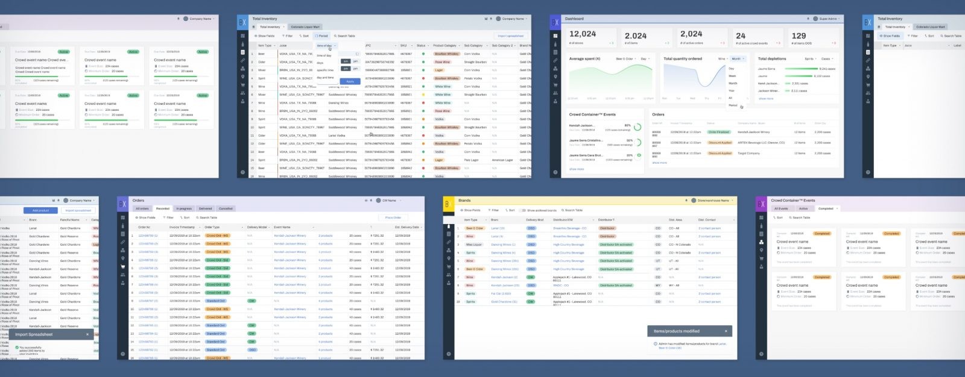Click users group icon in Brands window sidebar
Screen dimensions: 965x377
449,275
